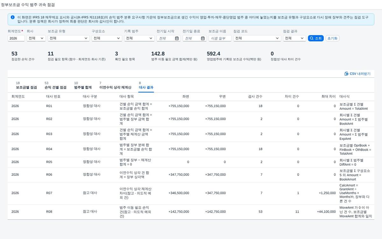Viewport: 382px width, 239px height.
Task: Expand the 점검 결과 dropdown
Action: tap(294, 38)
